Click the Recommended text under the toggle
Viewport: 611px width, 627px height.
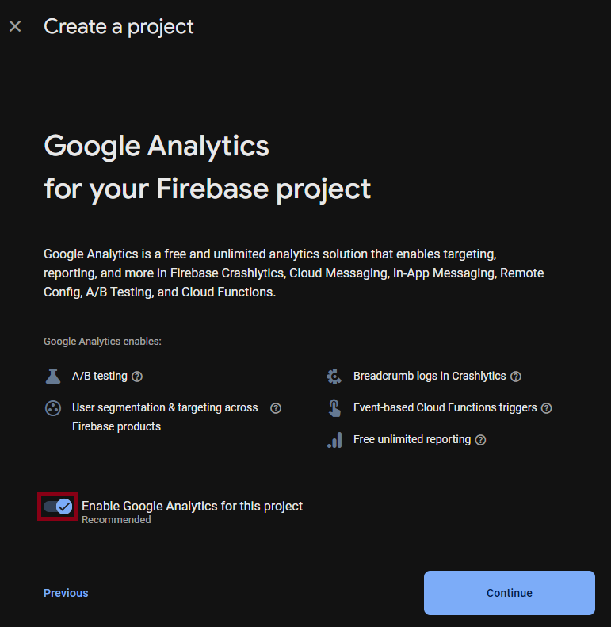coord(116,520)
